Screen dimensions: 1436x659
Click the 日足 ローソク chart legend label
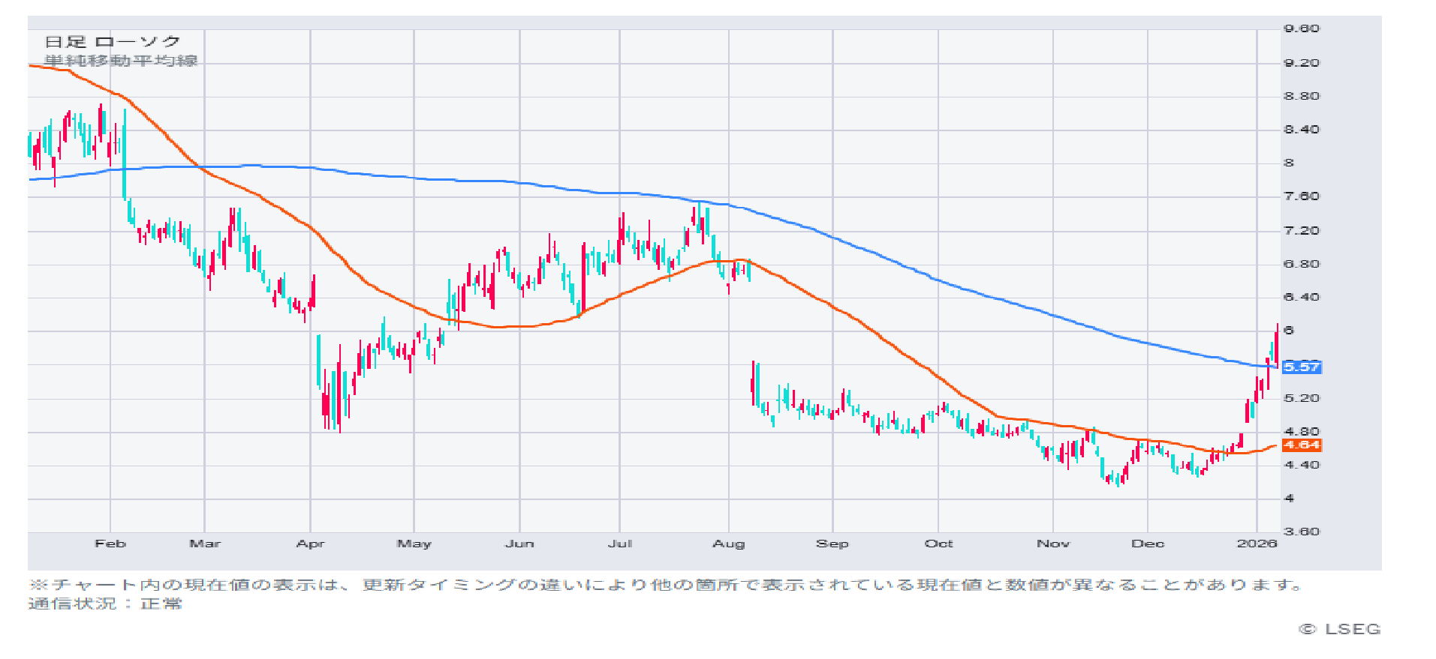pyautogui.click(x=113, y=42)
